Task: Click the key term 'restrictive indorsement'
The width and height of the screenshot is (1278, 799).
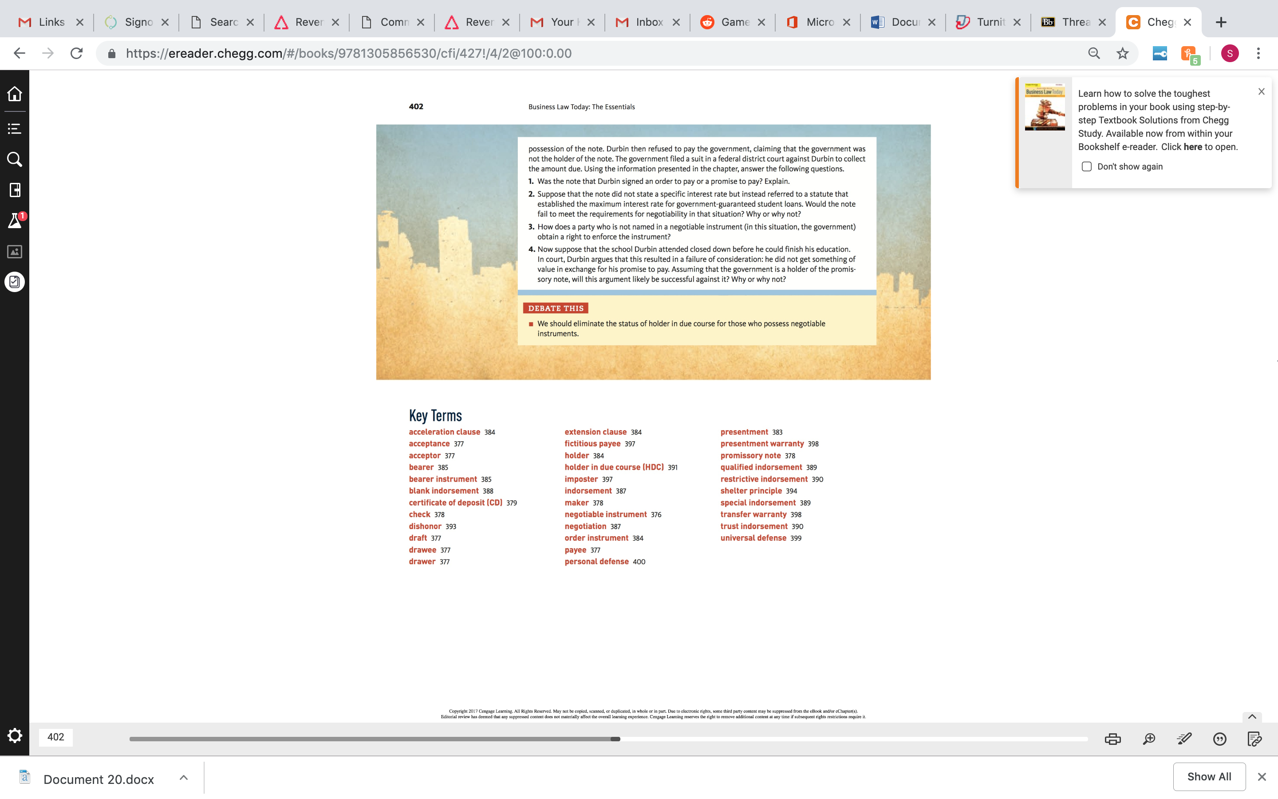Action: [764, 479]
